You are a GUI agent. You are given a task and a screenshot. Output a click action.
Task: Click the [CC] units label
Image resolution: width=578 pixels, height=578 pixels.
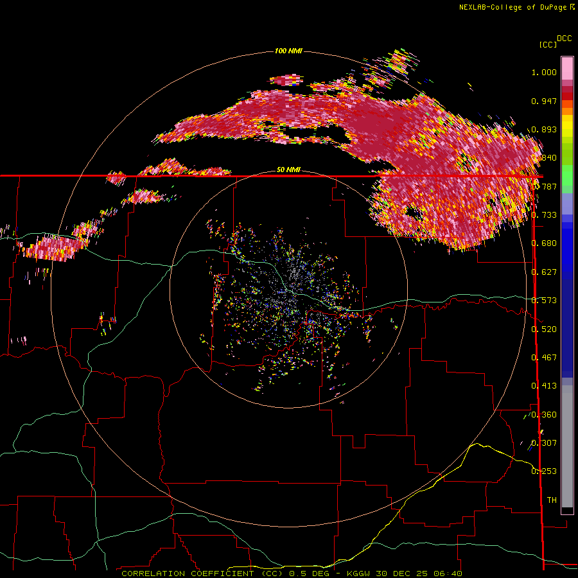coord(548,44)
